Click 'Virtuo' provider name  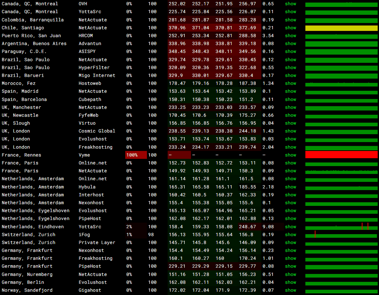(x=87, y=123)
